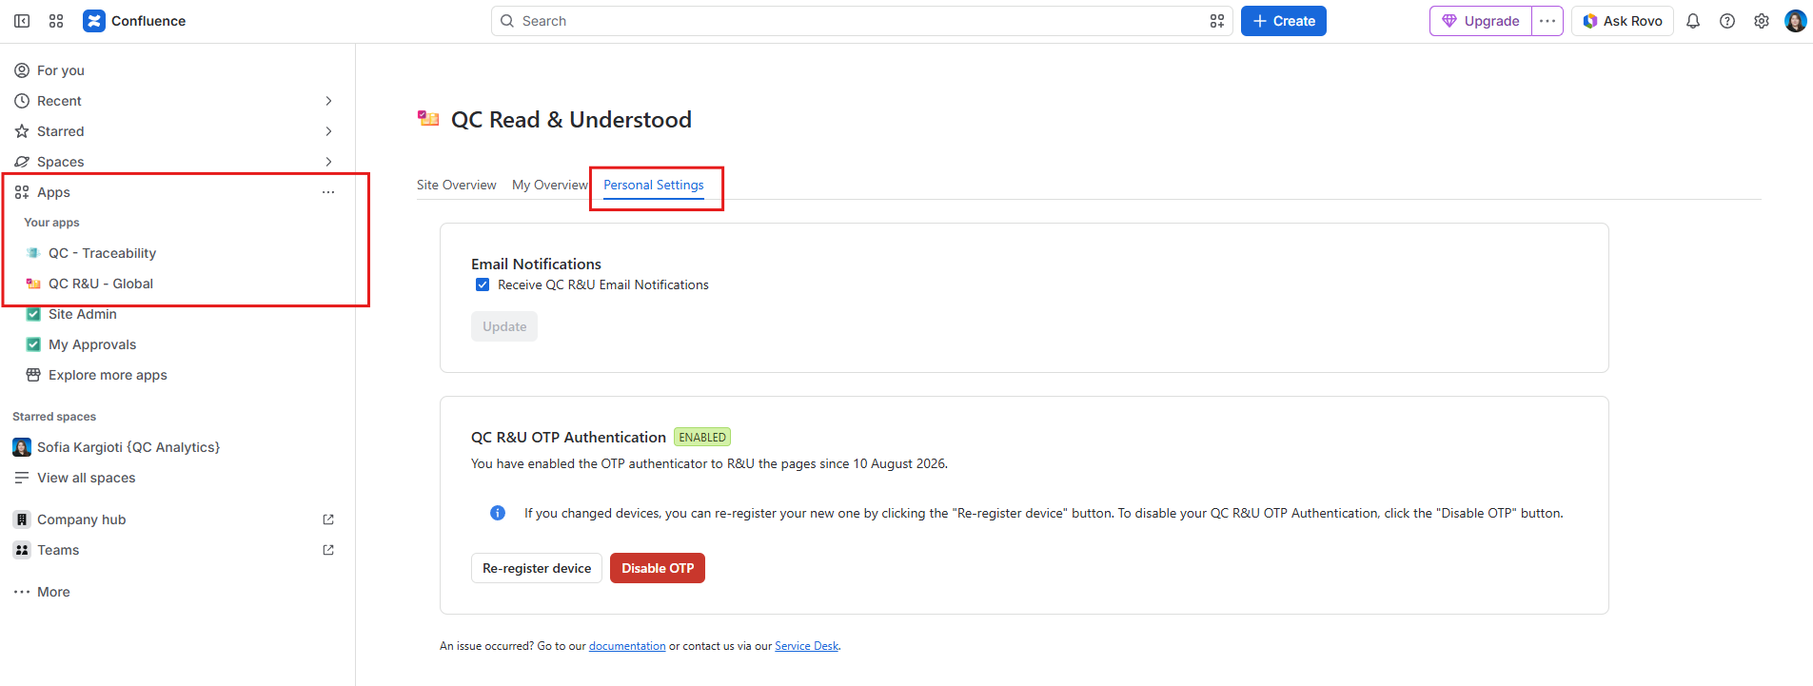The image size is (1813, 686).
Task: Click the Your apps label
Action: coord(51,223)
